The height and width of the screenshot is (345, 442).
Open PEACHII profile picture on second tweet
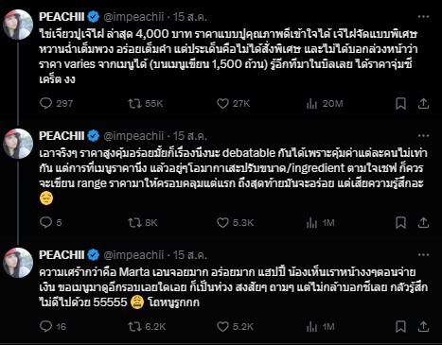coord(18,144)
